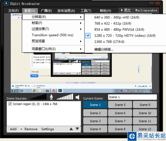Screen dimensions: 166x141
Task: Expand the 预览场景 submenu
Action: [53, 41]
